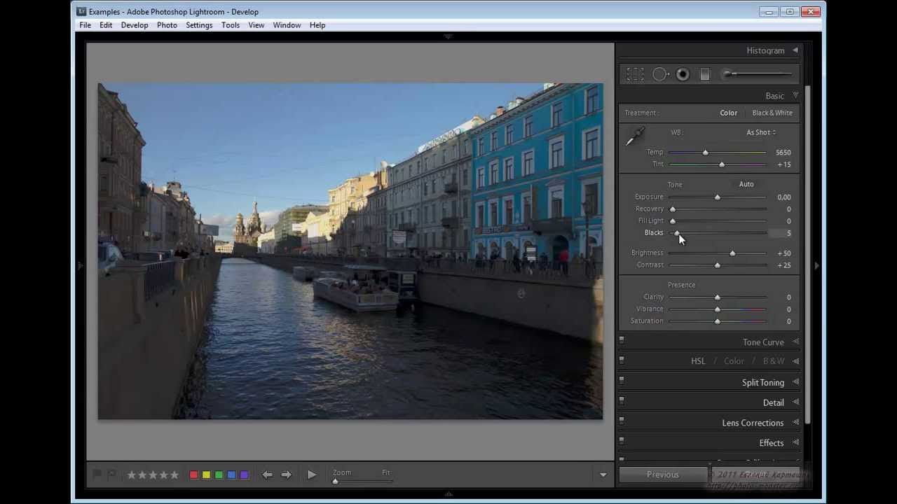Click the Exposure slider handle
Image resolution: width=897 pixels, height=504 pixels.
(x=718, y=197)
